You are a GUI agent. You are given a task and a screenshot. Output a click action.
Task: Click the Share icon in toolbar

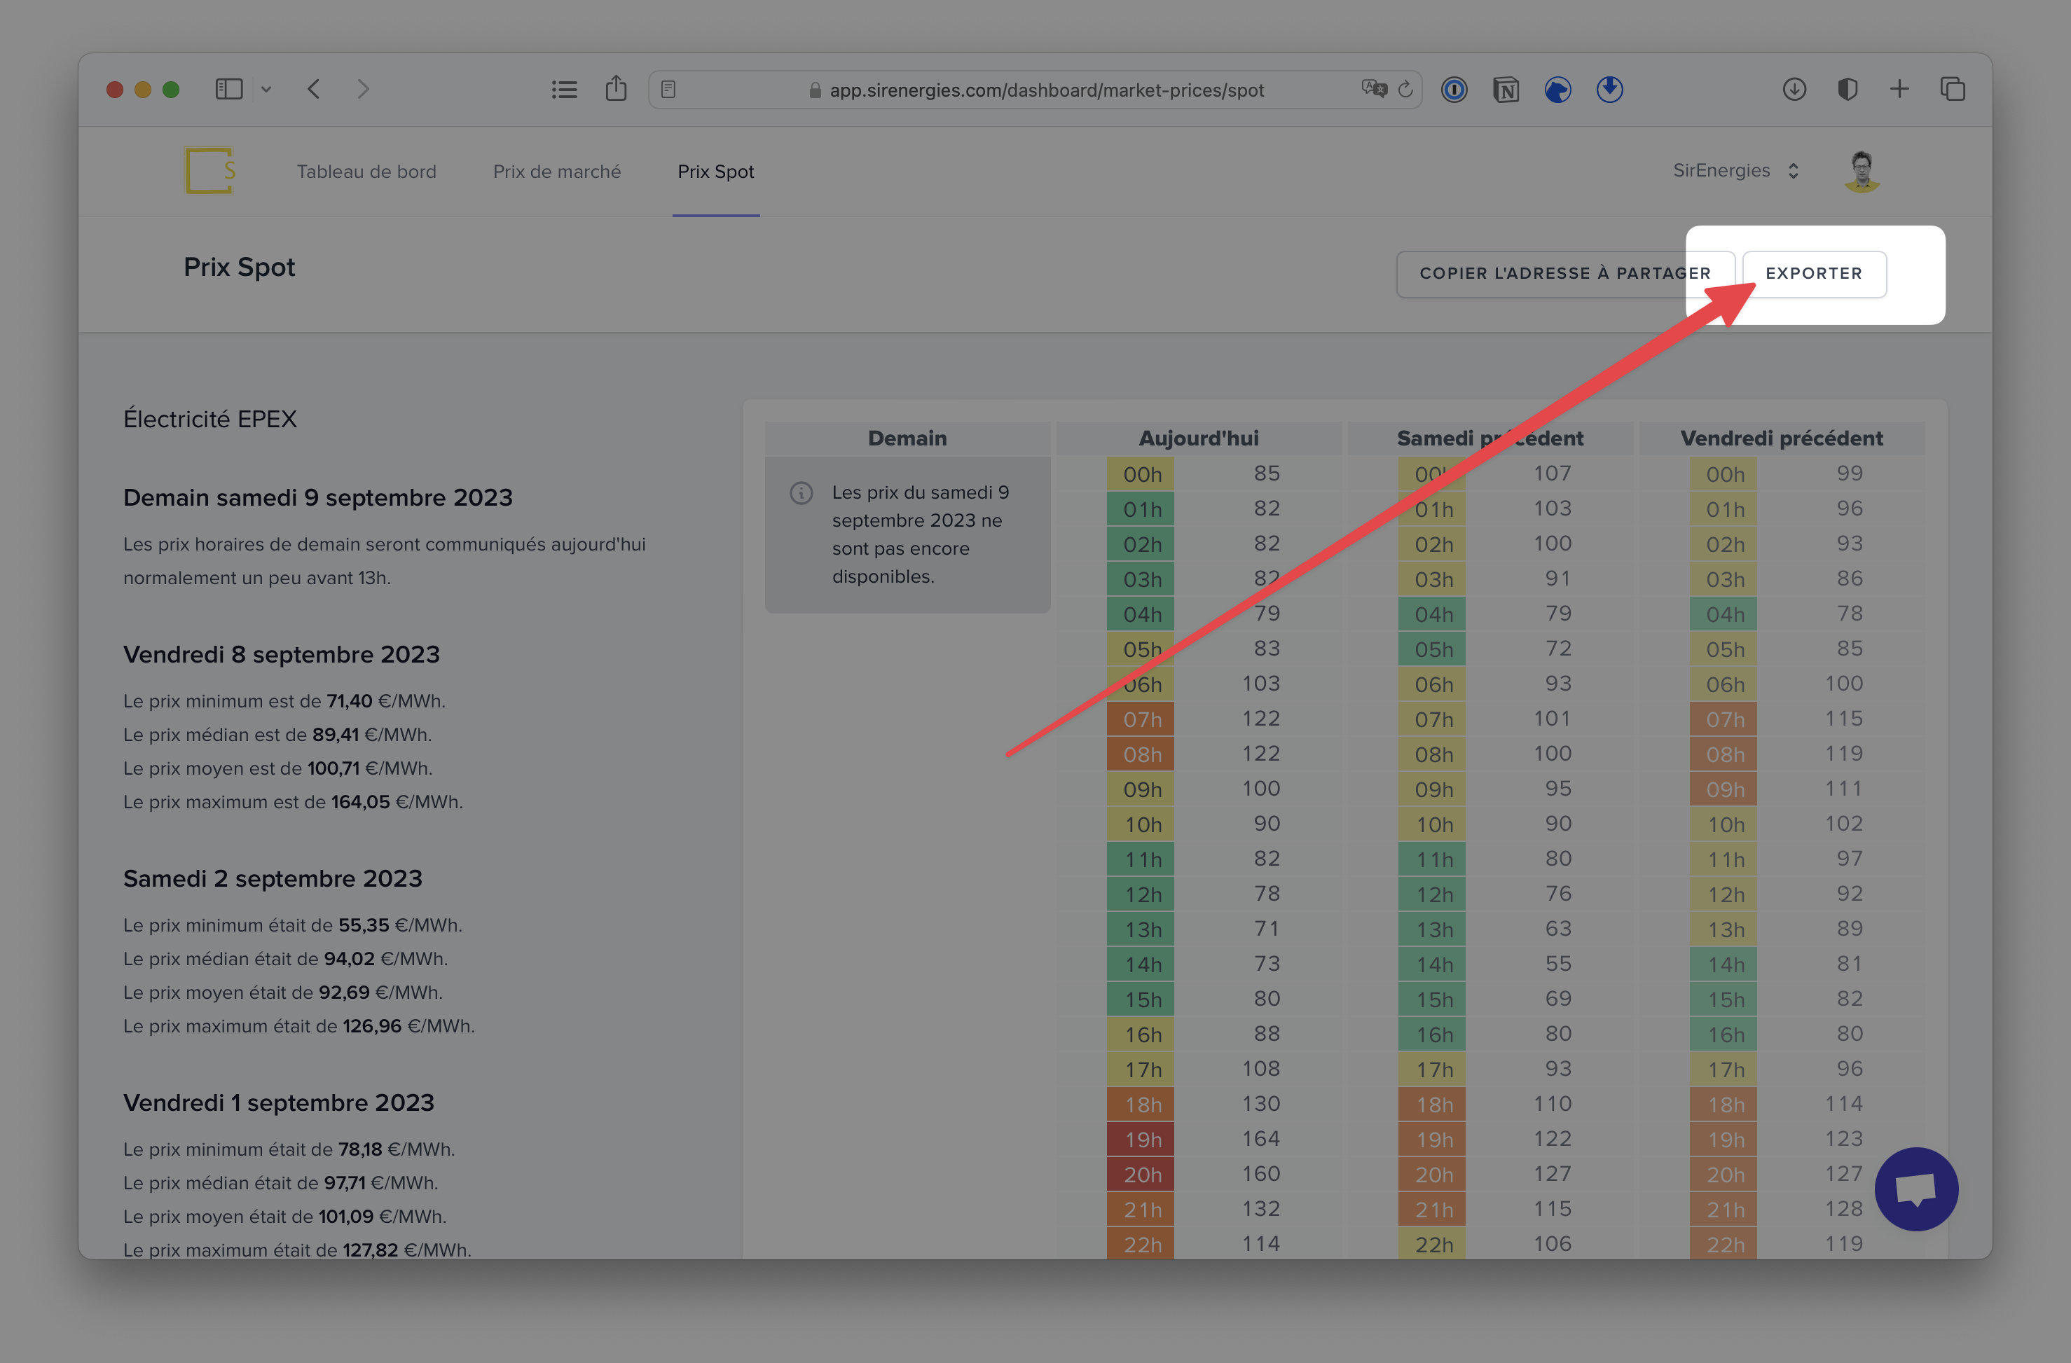pyautogui.click(x=616, y=89)
